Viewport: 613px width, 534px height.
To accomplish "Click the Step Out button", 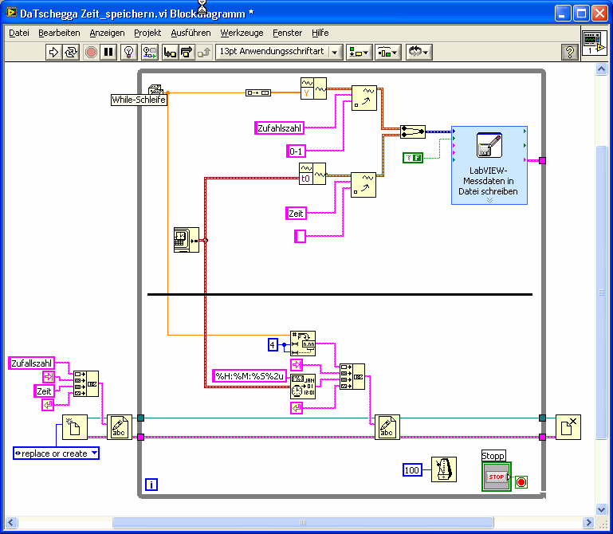I will tap(204, 52).
